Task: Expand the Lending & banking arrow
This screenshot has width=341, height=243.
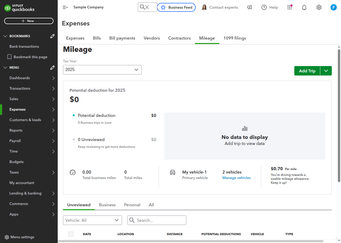Action: tap(53, 193)
